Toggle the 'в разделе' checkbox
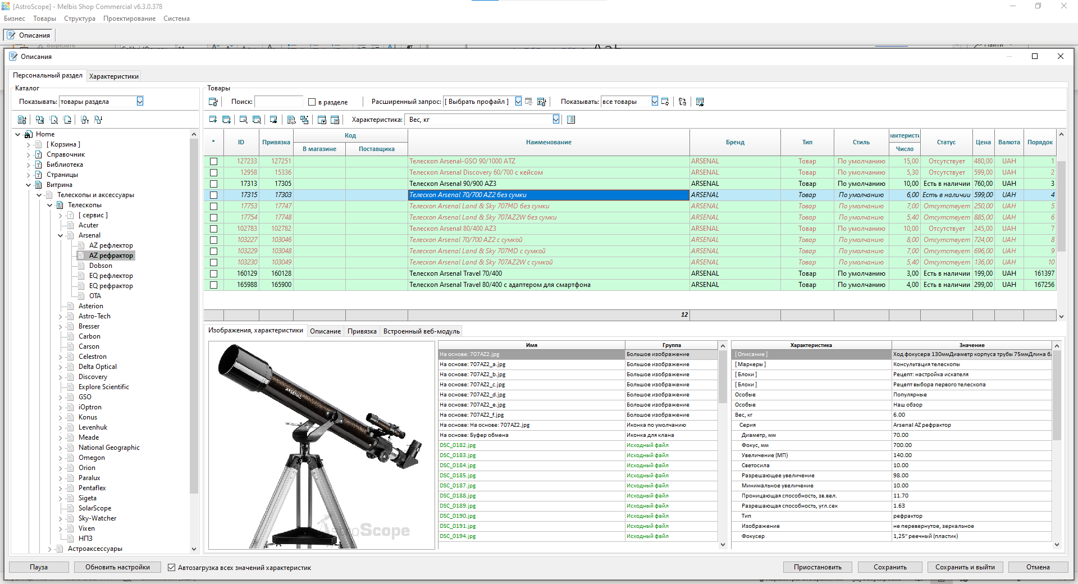This screenshot has width=1078, height=584. 312,102
